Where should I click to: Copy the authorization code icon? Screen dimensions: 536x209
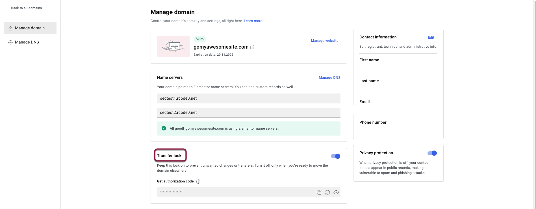tap(319, 192)
